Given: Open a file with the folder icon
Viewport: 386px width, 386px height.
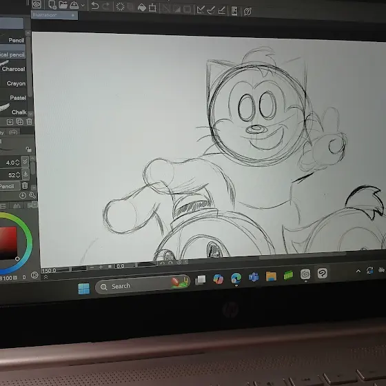Looking at the screenshot, I should point(63,5).
